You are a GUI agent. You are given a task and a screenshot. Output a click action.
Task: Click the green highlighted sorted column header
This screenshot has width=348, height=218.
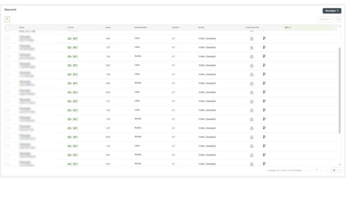coord(308,28)
